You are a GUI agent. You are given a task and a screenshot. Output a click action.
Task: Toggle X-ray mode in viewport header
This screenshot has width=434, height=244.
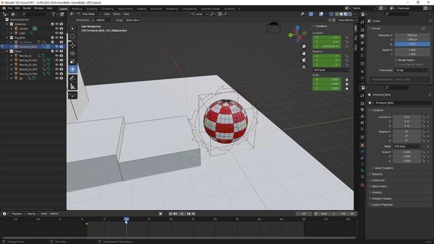[x=332, y=14]
